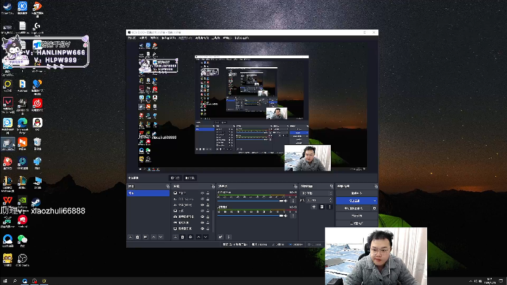Select the Valorant desktop shortcut
This screenshot has width=507, height=285.
point(8,105)
